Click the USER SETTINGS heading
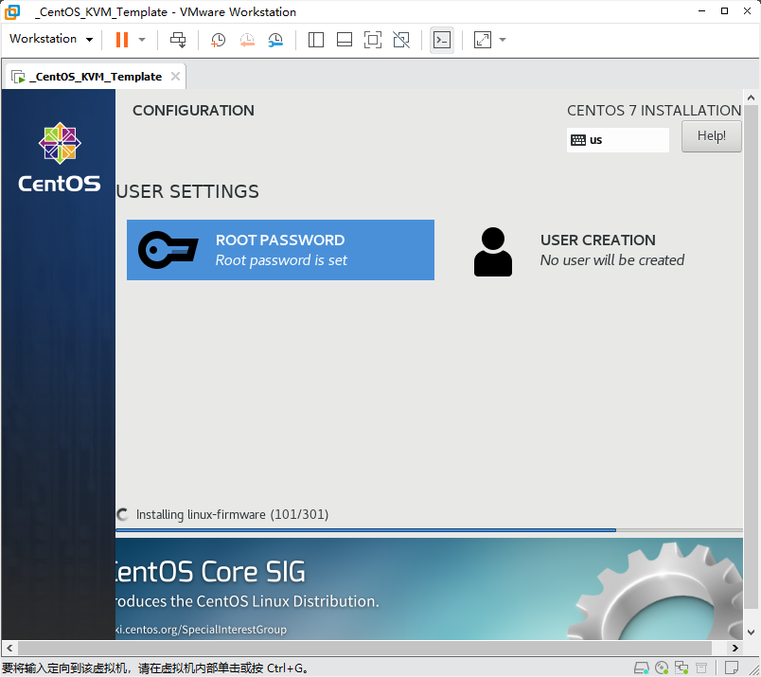Viewport: 761px width, 677px height. (187, 192)
